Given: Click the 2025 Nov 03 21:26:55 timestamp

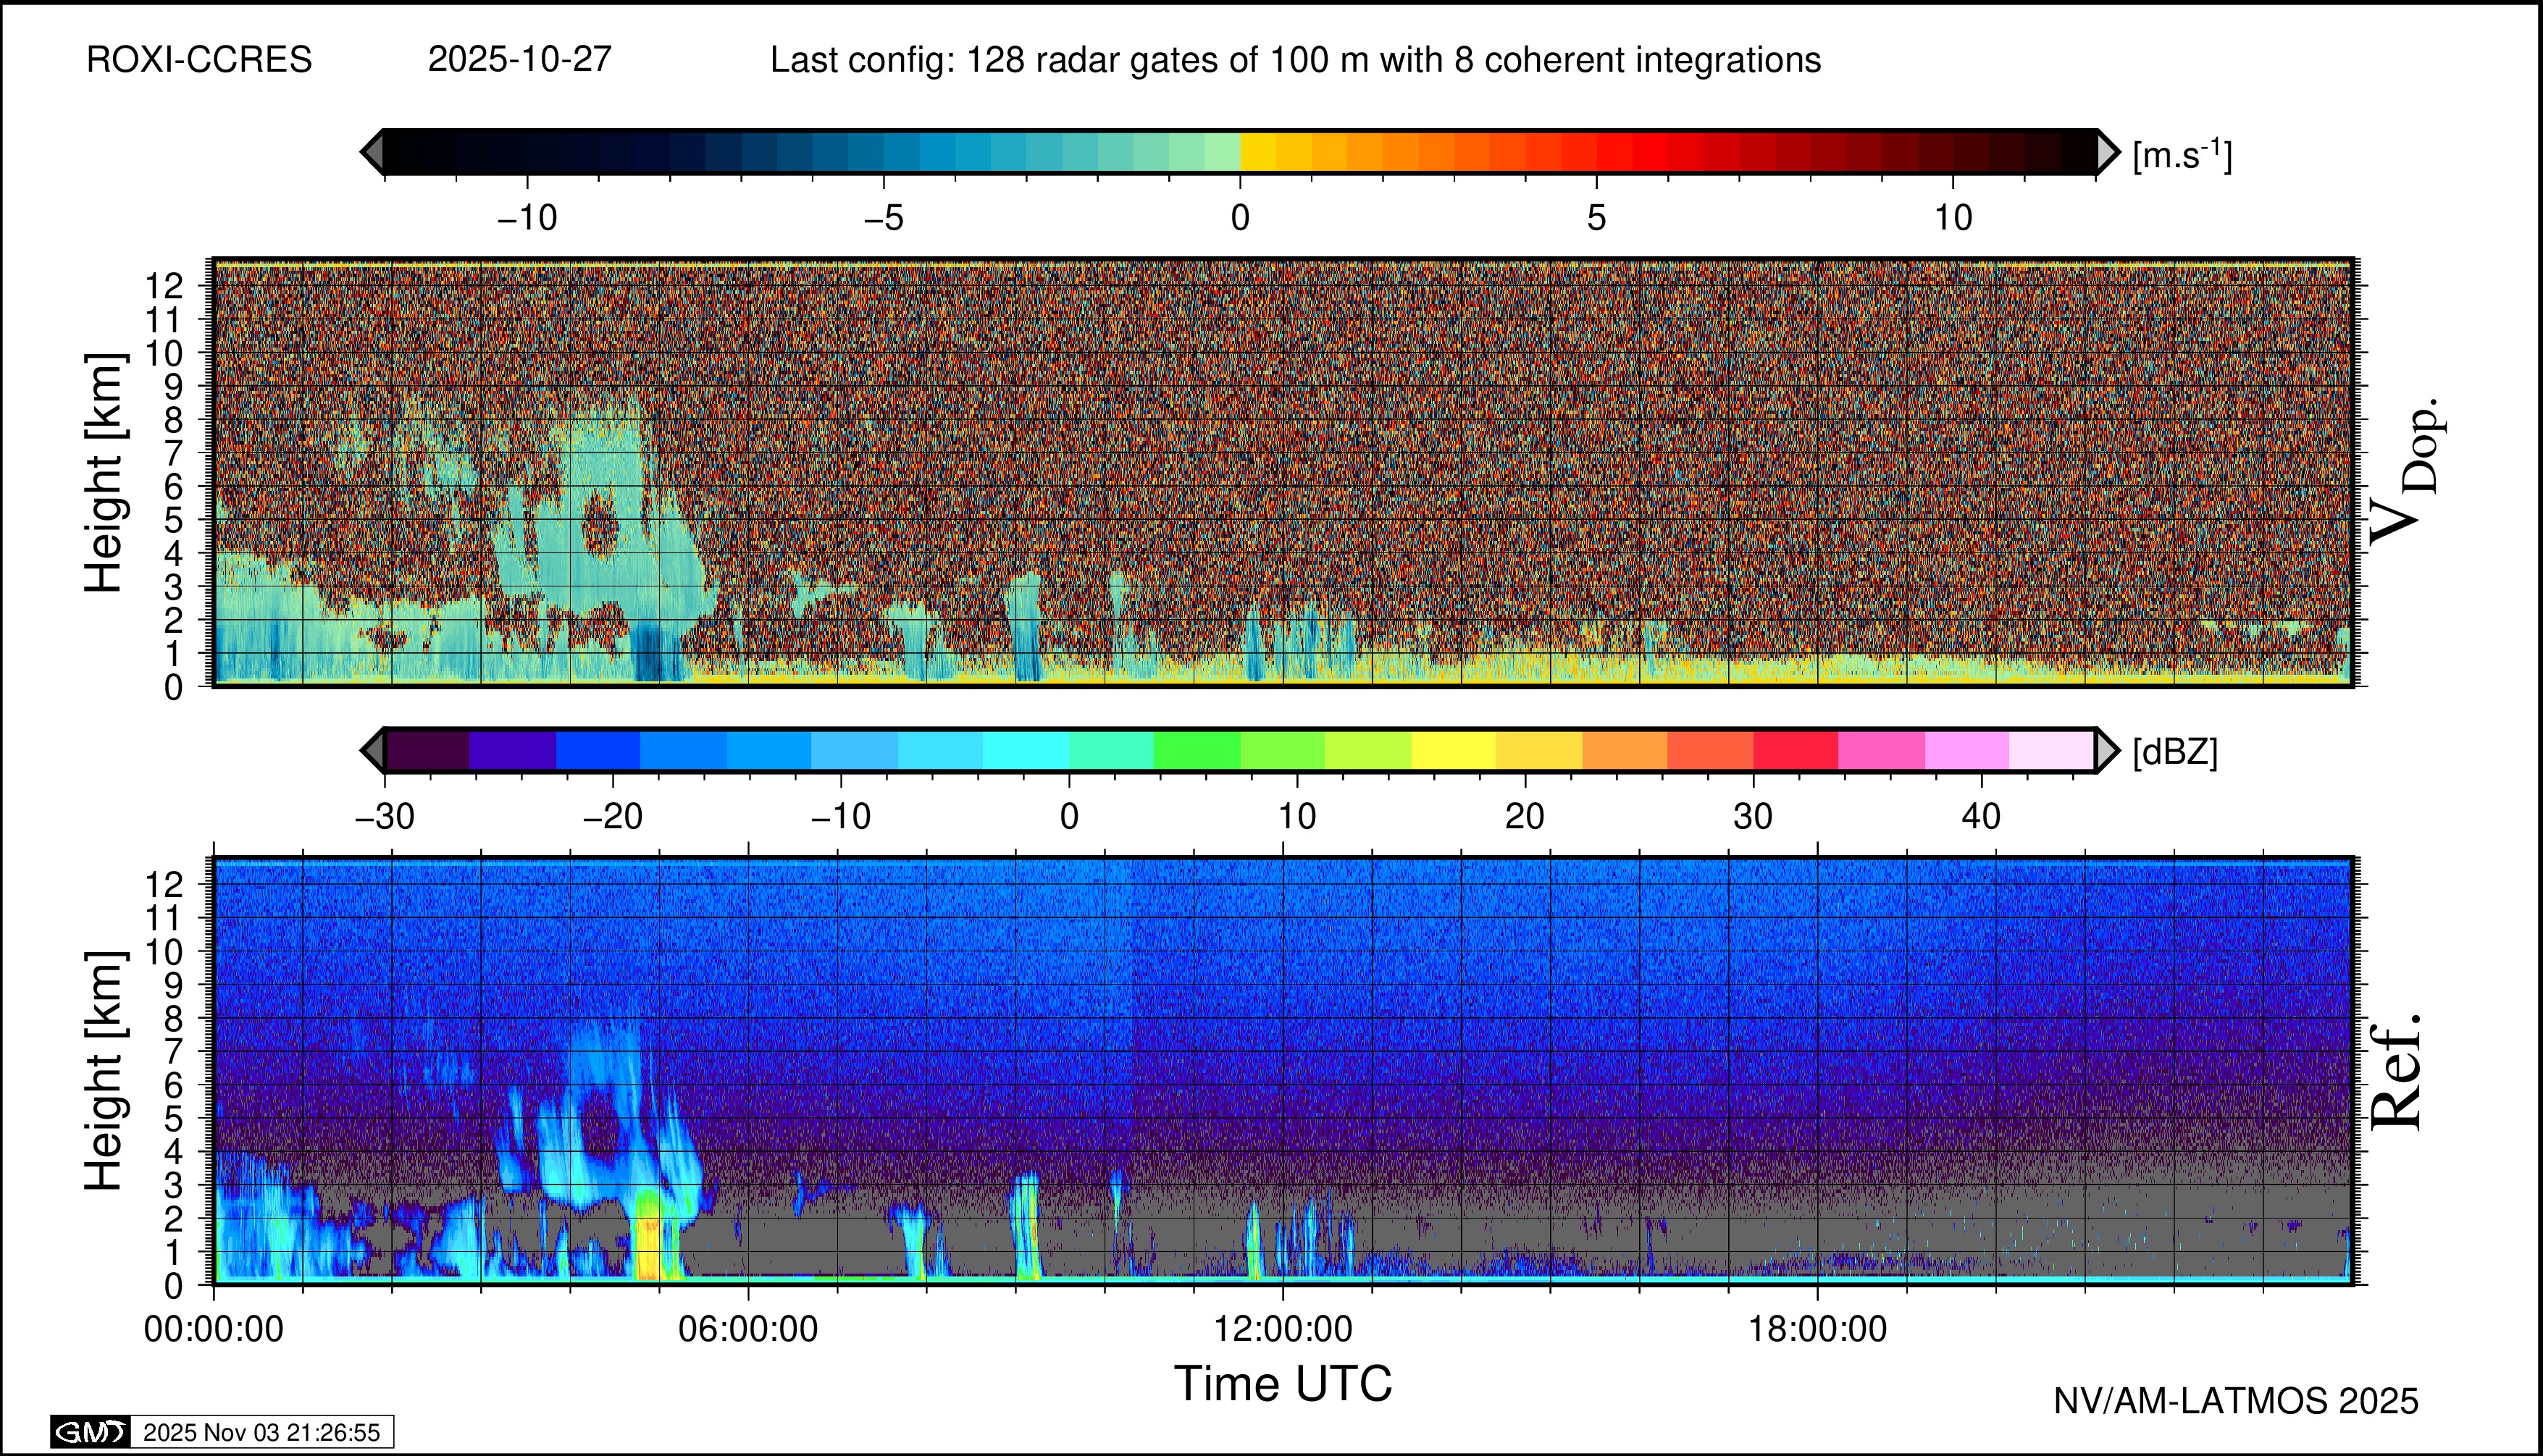Looking at the screenshot, I should point(261,1432).
